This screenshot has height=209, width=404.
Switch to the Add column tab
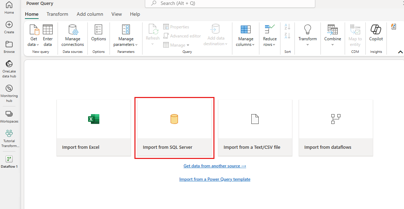(90, 14)
